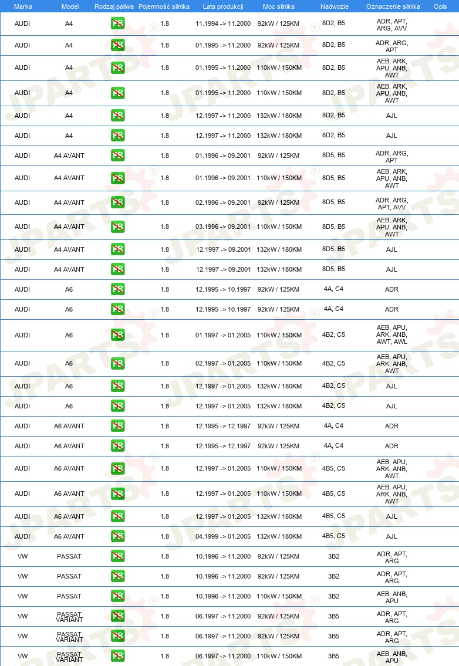Click the fuel icon in the A6 01.1997 row

click(x=118, y=335)
